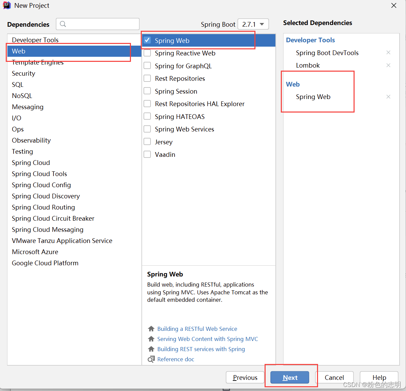This screenshot has width=406, height=391.
Task: Open Serving Web Content with Spring MVC
Action: pyautogui.click(x=208, y=339)
